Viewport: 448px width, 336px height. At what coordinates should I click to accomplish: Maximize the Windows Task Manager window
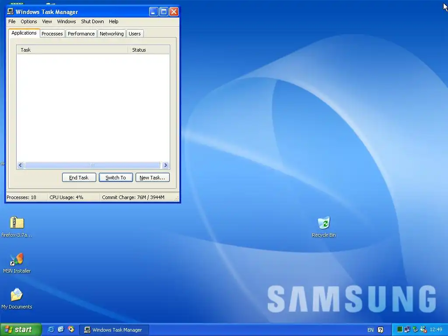coord(164,12)
